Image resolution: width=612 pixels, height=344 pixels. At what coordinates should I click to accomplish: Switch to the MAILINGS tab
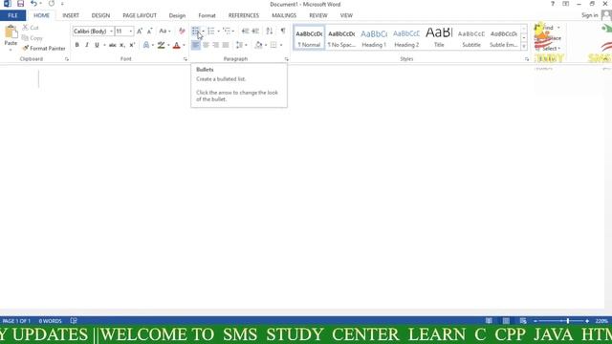tap(284, 15)
